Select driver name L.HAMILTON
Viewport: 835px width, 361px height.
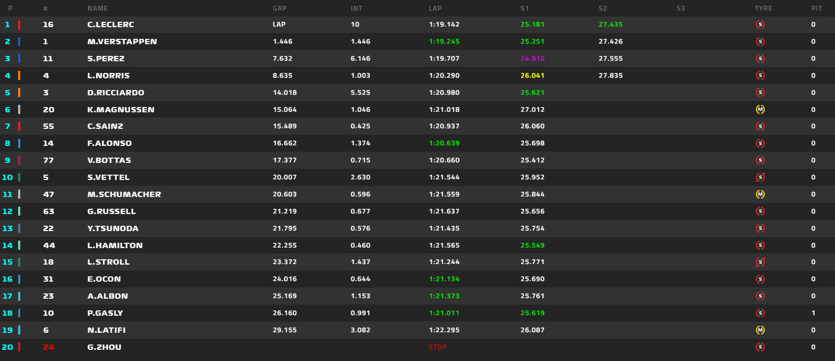point(115,245)
